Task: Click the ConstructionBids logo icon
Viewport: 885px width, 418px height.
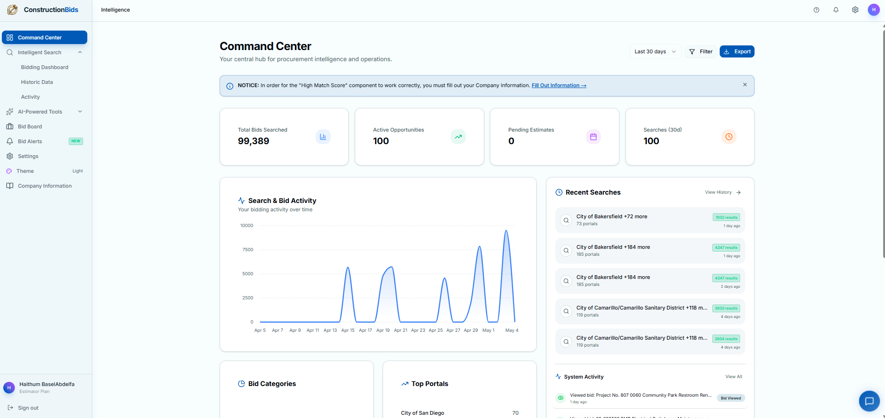Action: (x=13, y=10)
